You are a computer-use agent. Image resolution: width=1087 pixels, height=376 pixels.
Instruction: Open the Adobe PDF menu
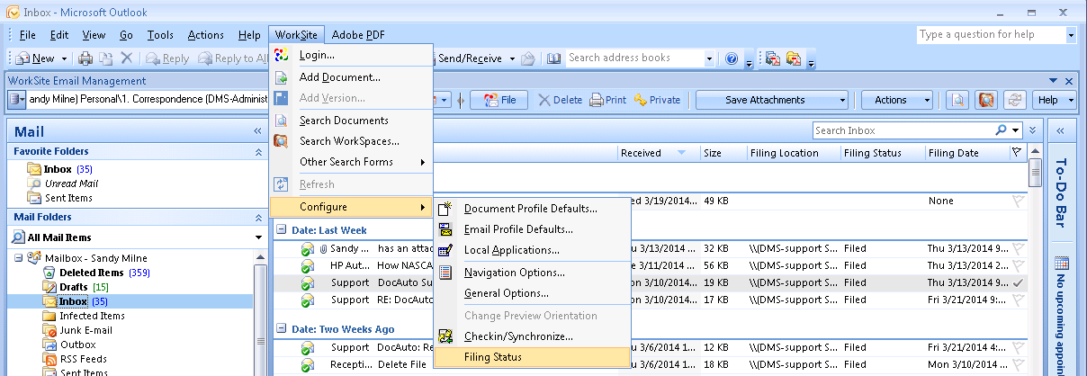[x=358, y=35]
